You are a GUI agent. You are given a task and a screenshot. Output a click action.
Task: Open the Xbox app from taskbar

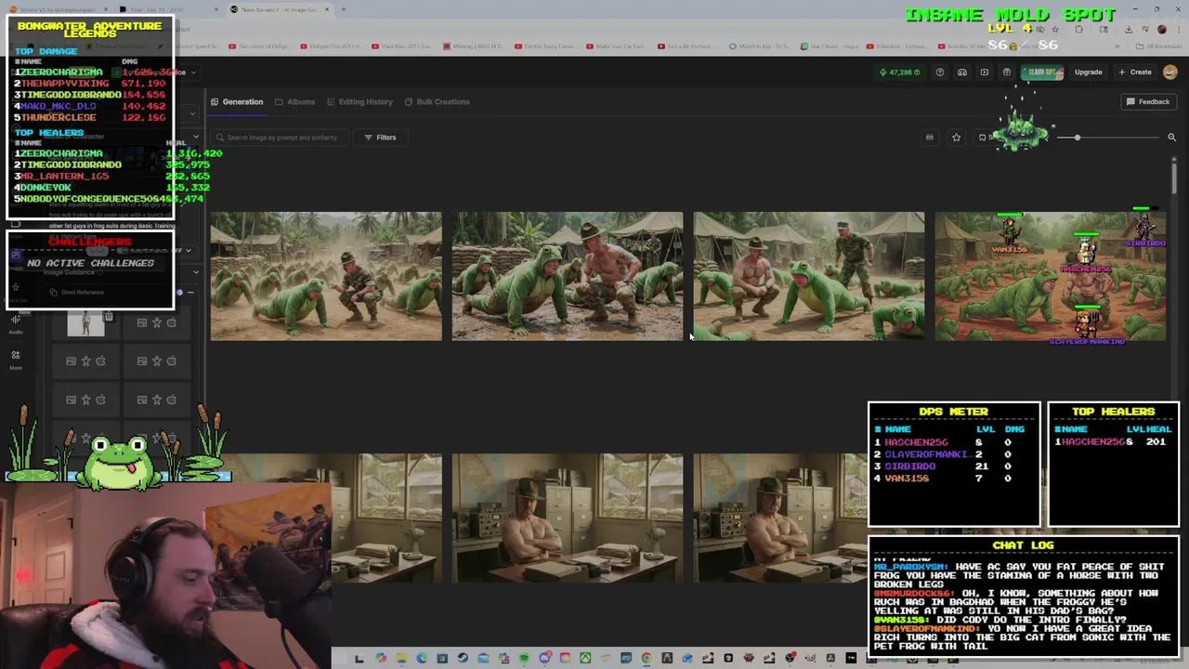pos(585,659)
